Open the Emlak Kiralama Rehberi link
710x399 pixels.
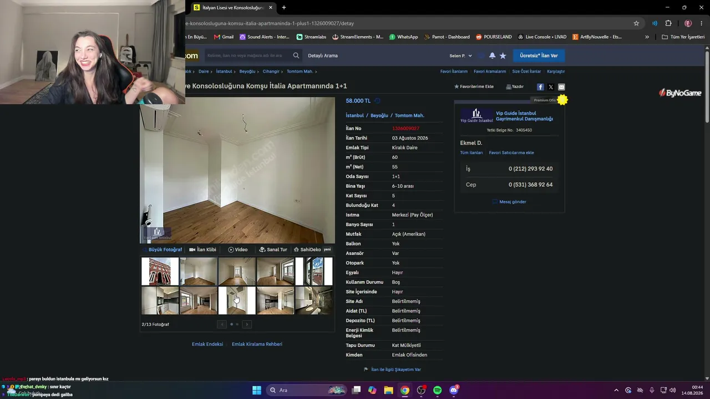coord(257,344)
